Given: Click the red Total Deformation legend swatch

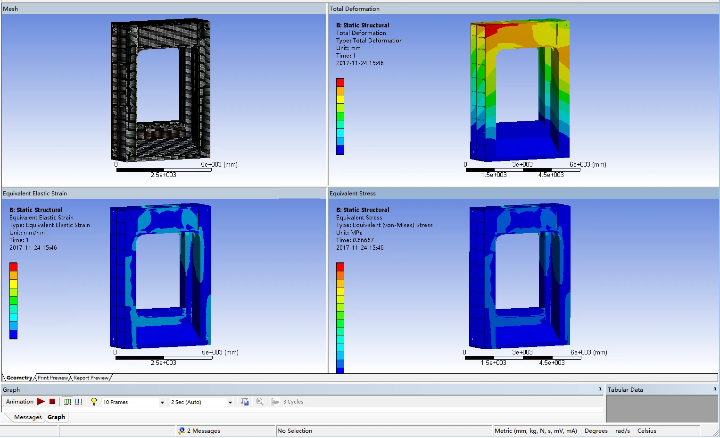Looking at the screenshot, I should 340,82.
